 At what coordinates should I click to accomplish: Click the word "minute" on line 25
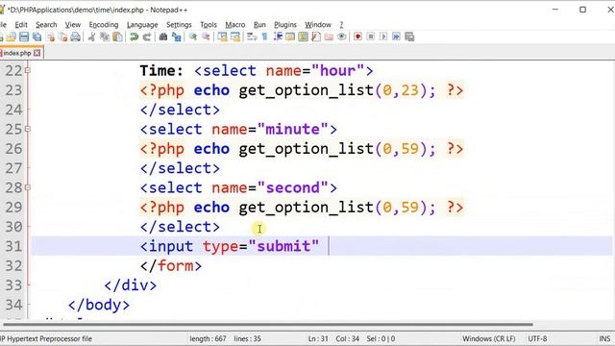[x=292, y=129]
